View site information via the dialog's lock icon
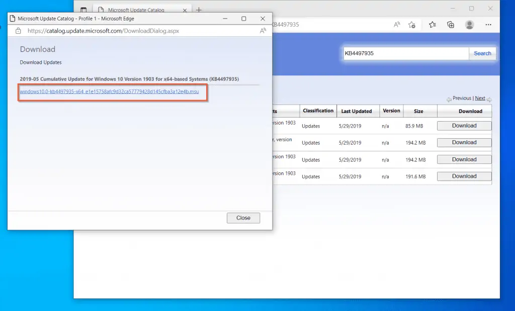This screenshot has width=515, height=311. point(19,31)
